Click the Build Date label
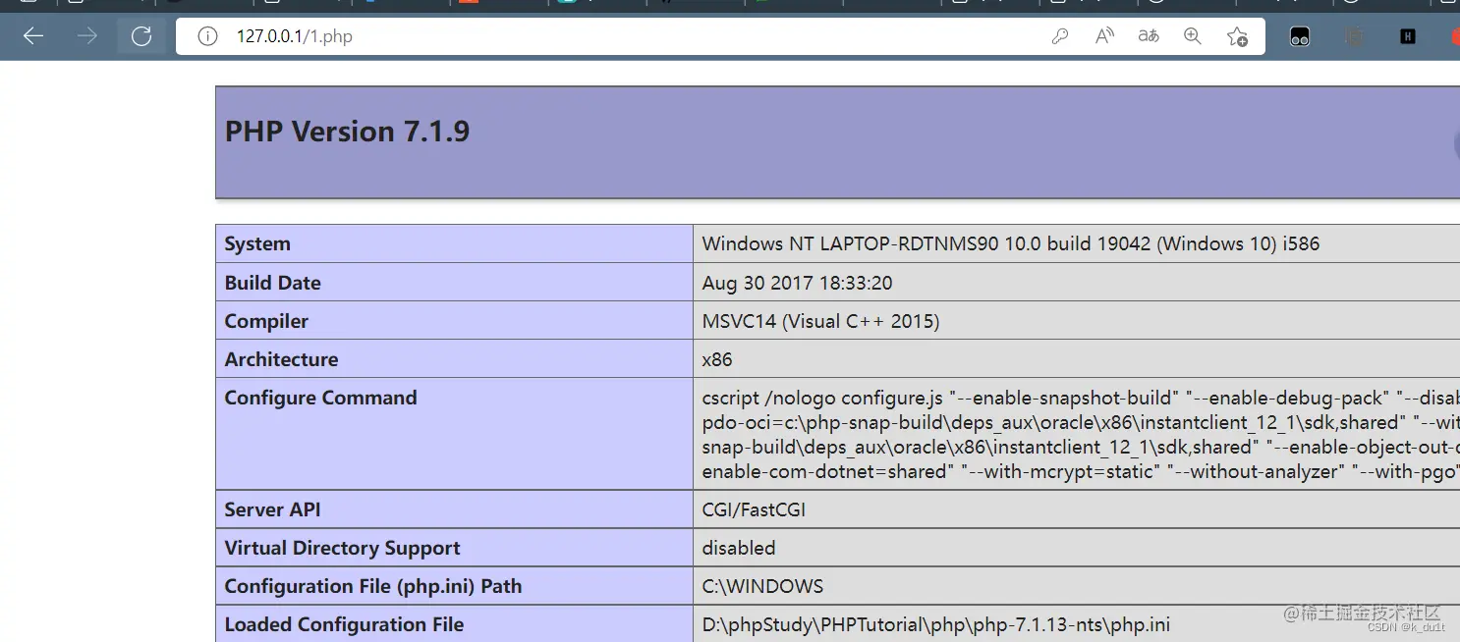This screenshot has height=642, width=1460. (x=272, y=283)
